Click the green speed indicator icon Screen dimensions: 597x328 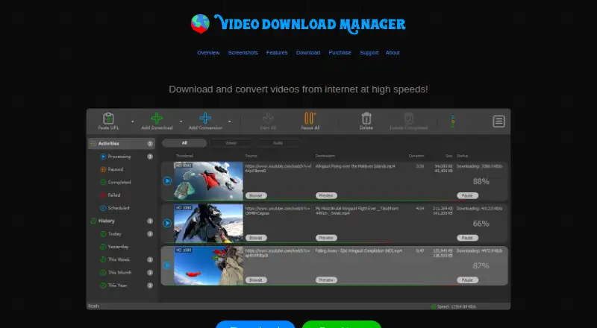[434, 306]
